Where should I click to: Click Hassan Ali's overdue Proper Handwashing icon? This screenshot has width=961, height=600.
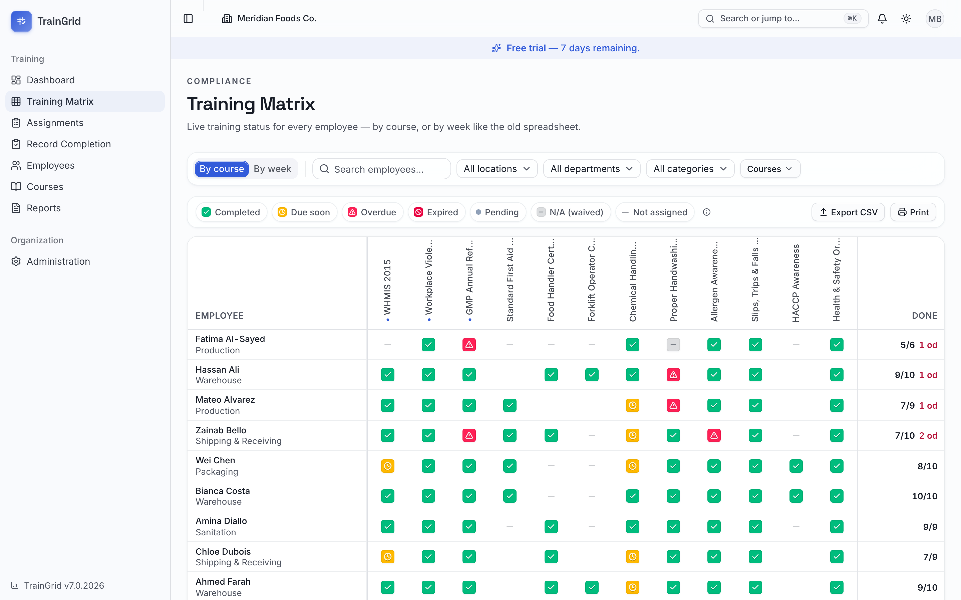pyautogui.click(x=673, y=375)
